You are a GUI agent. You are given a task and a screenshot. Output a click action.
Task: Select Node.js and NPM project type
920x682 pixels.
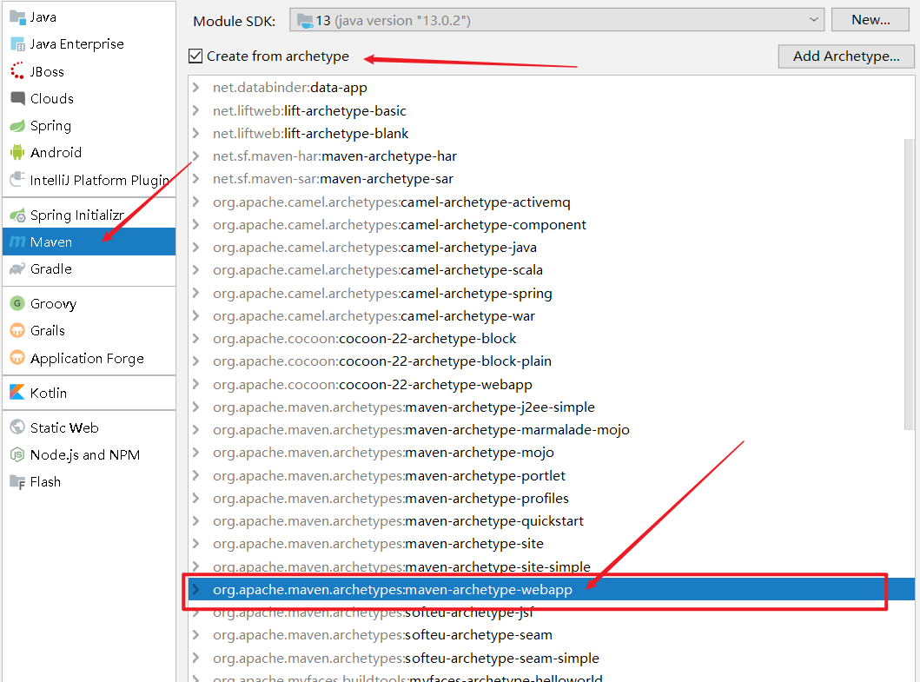tap(89, 455)
